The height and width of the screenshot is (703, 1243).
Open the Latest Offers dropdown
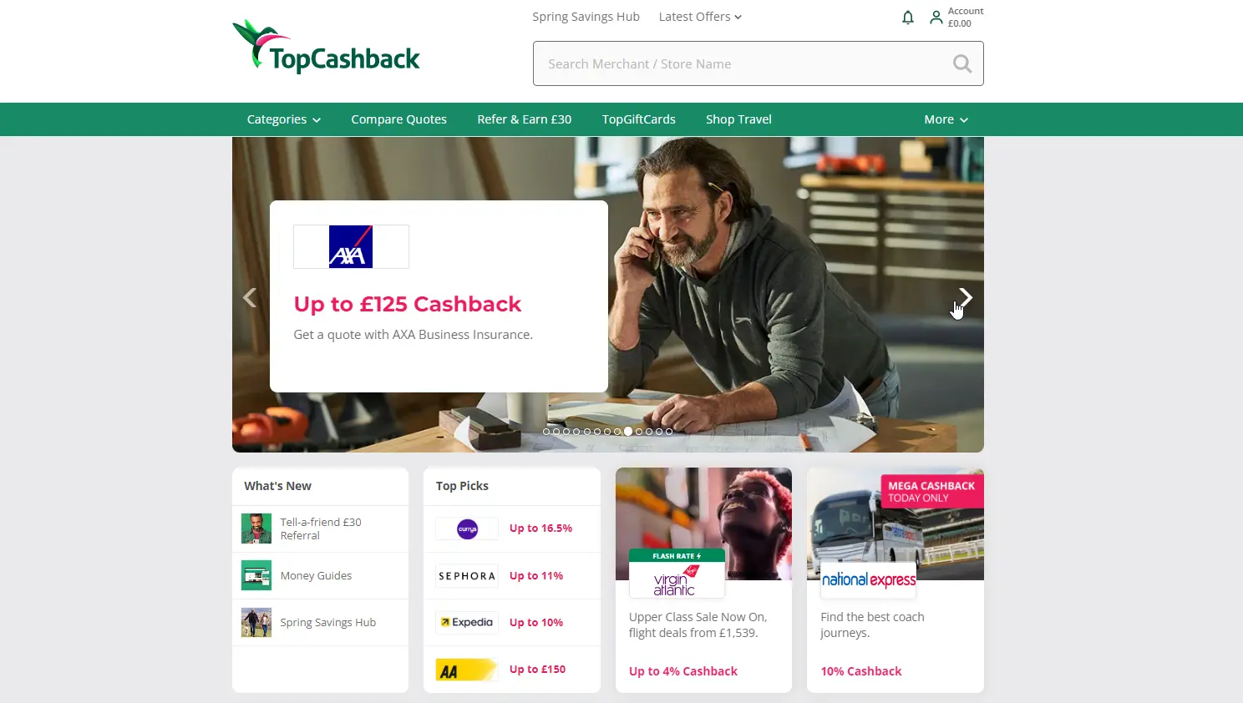pyautogui.click(x=700, y=17)
